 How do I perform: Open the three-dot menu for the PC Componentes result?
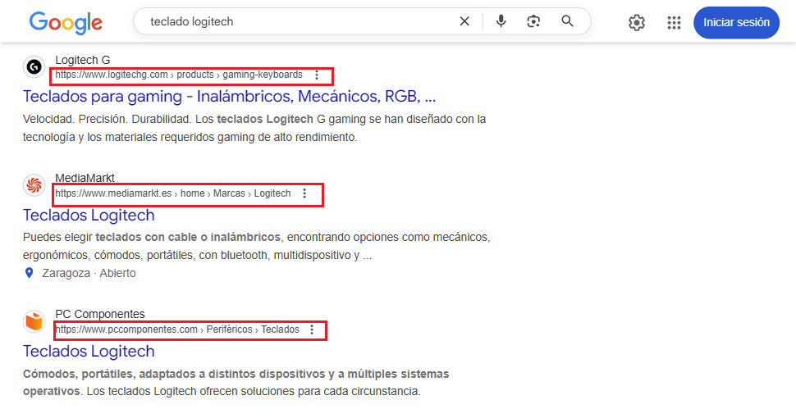pyautogui.click(x=312, y=329)
